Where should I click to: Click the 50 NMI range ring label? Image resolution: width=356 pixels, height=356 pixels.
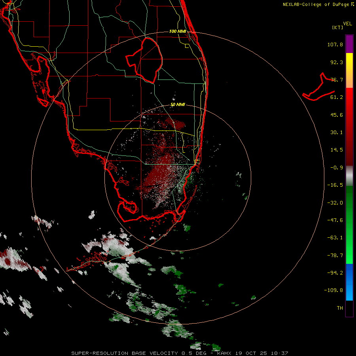[x=178, y=104]
